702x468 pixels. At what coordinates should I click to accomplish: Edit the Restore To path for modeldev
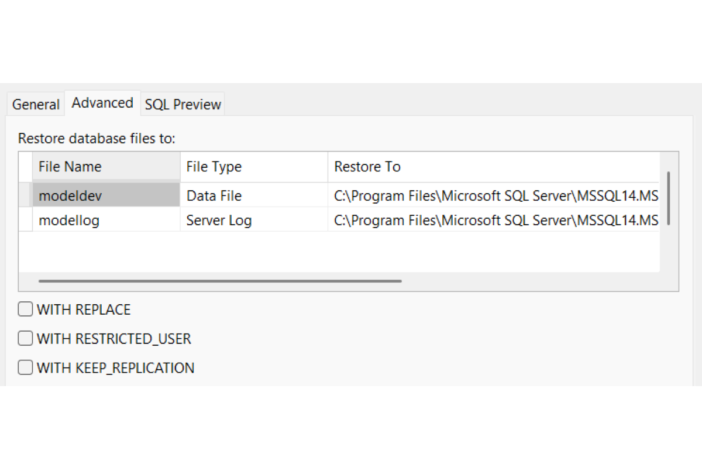(494, 195)
